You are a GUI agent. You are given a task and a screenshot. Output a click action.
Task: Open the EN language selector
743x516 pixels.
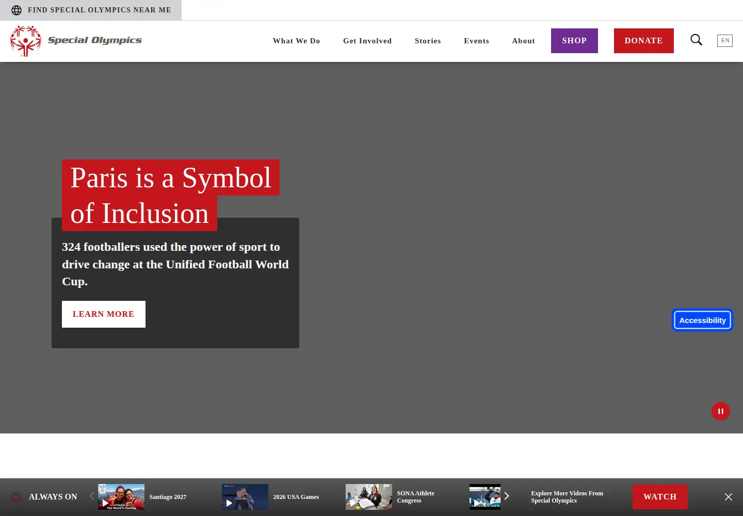point(725,41)
